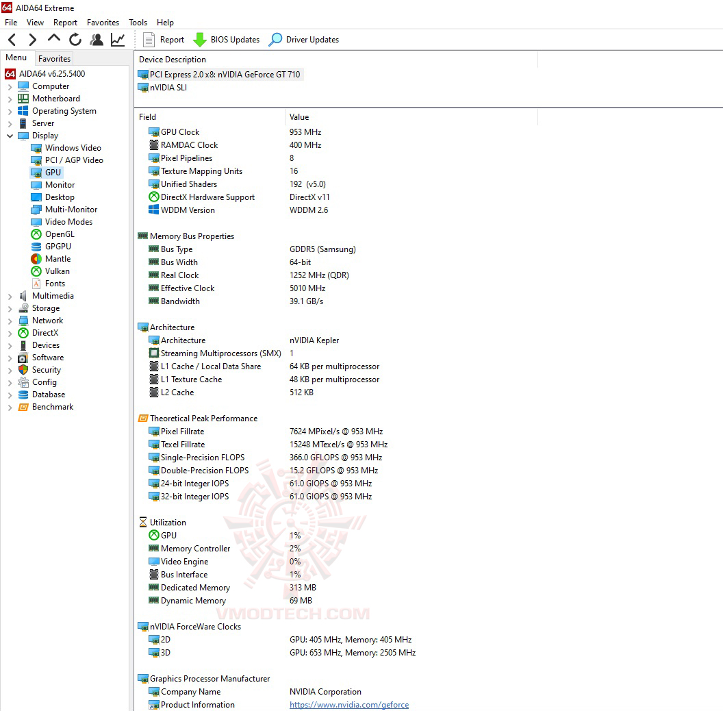Image resolution: width=723 pixels, height=711 pixels.
Task: Expand the Storage tree node
Action: tap(10, 309)
